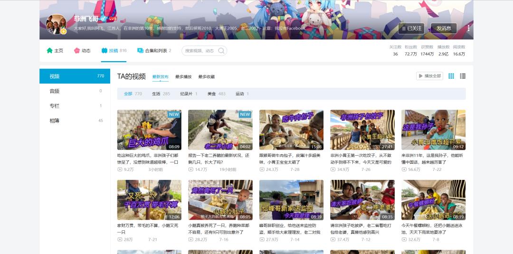Filter by 运动 1 category
This screenshot has height=254, width=513.
coord(242,94)
